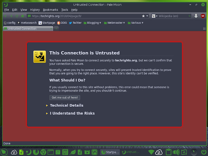Expand the Blogging bookmarks folder
208x156 pixels.
point(92,23)
